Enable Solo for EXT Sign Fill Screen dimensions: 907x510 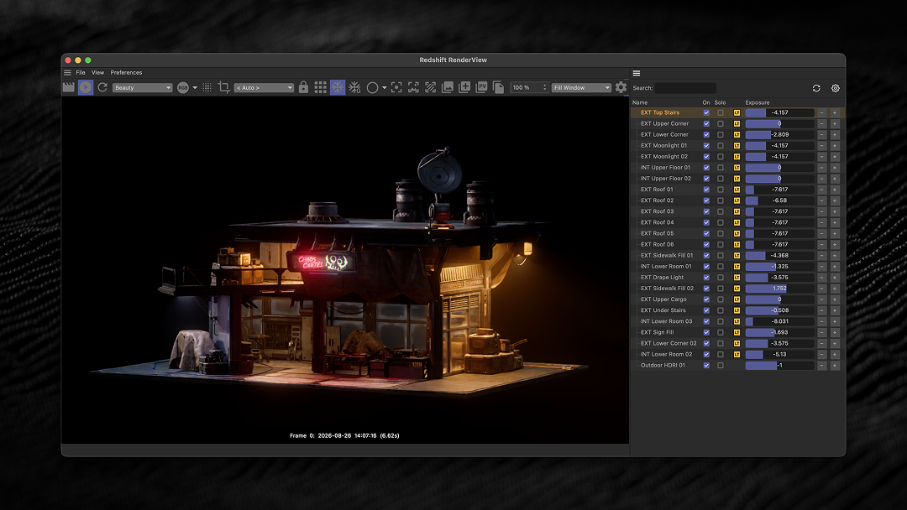[x=721, y=332]
